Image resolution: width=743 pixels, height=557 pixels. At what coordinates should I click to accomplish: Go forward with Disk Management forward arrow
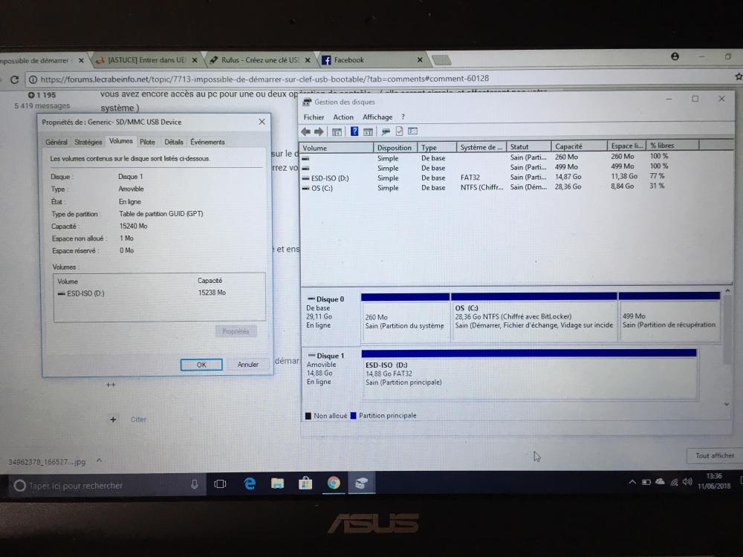click(319, 131)
